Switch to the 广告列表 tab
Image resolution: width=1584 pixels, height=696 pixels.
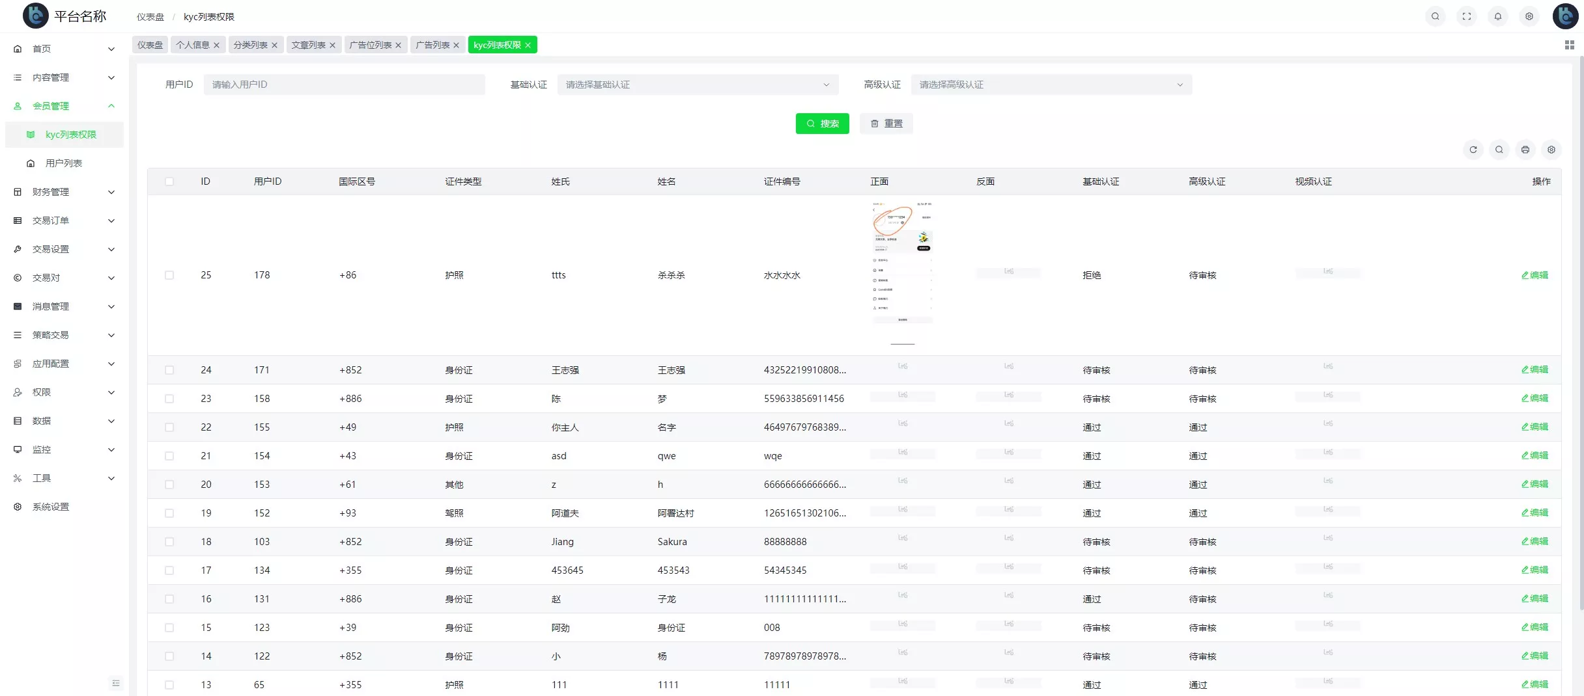(432, 45)
